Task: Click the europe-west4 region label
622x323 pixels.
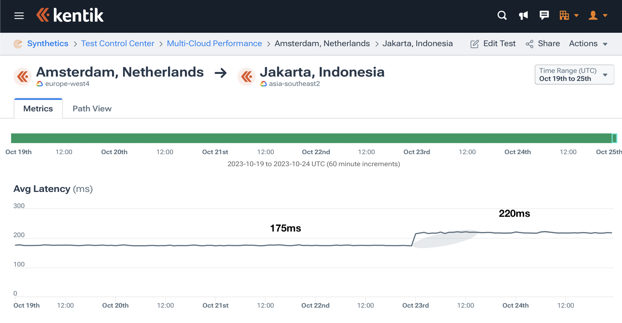Action: pyautogui.click(x=67, y=84)
